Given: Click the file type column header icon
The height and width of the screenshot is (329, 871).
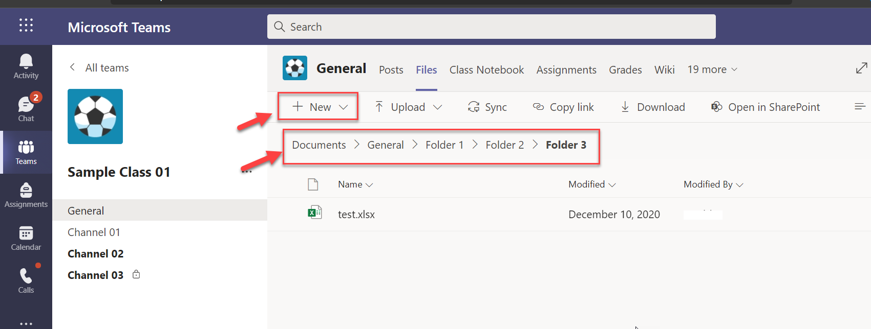Looking at the screenshot, I should (313, 184).
